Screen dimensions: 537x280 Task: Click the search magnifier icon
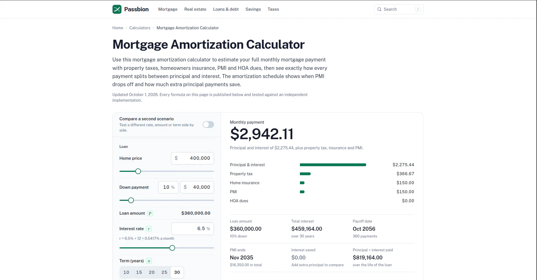[379, 9]
